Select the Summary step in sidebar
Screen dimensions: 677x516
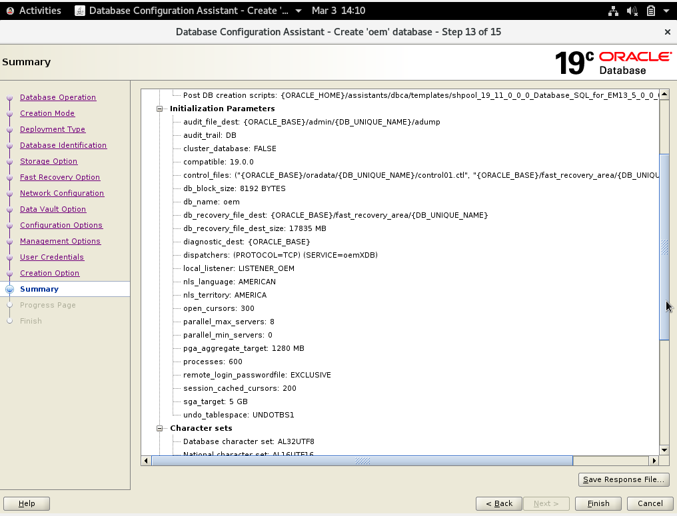point(39,289)
